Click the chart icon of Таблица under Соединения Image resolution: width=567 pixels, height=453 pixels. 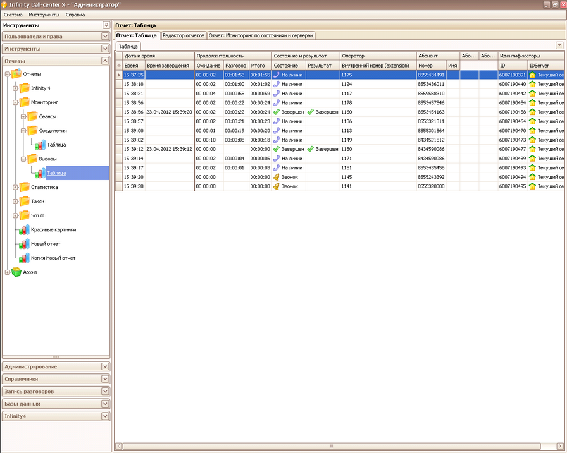(x=40, y=145)
